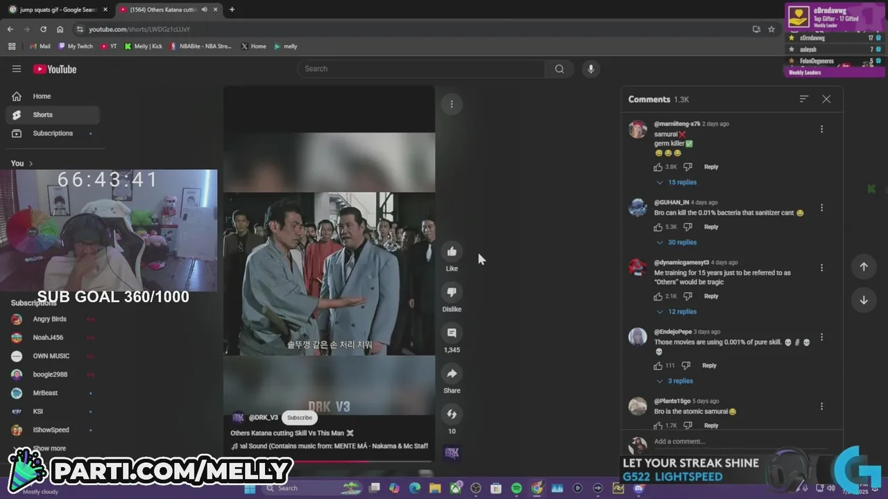Open comment sort options

[x=803, y=99]
